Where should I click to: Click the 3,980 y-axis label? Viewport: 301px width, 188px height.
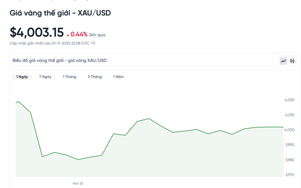coord(289,160)
